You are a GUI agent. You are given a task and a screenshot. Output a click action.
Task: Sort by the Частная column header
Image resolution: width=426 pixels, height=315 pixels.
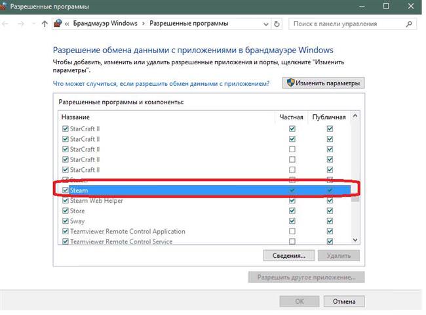click(x=291, y=117)
